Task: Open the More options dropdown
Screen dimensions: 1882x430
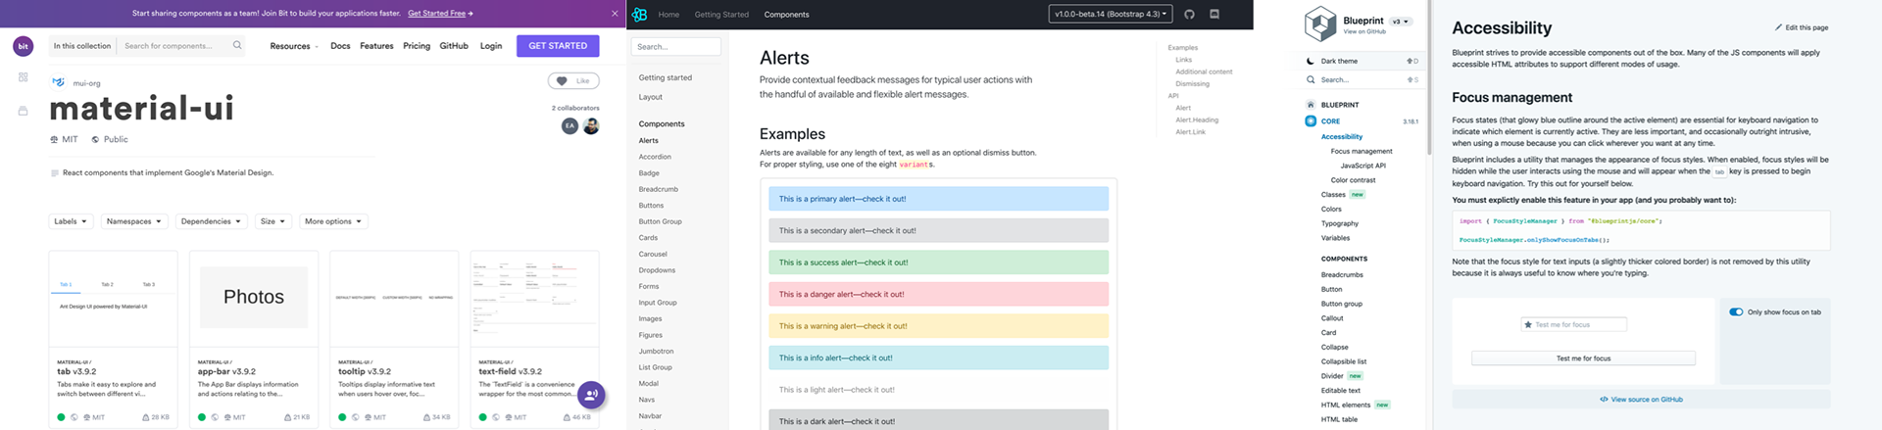Action: coord(333,221)
